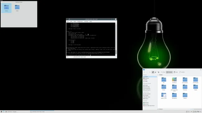Click the Dolphin back navigation arrow

[x=144, y=72]
